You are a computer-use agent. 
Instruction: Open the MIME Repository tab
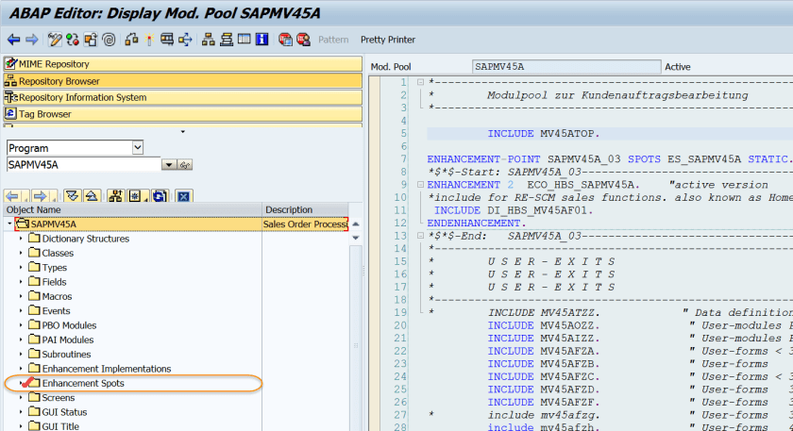(54, 64)
